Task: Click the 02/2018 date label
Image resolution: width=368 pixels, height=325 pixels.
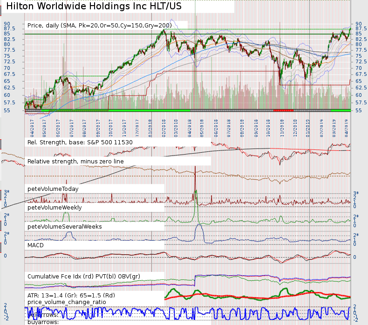Action: 164,129
